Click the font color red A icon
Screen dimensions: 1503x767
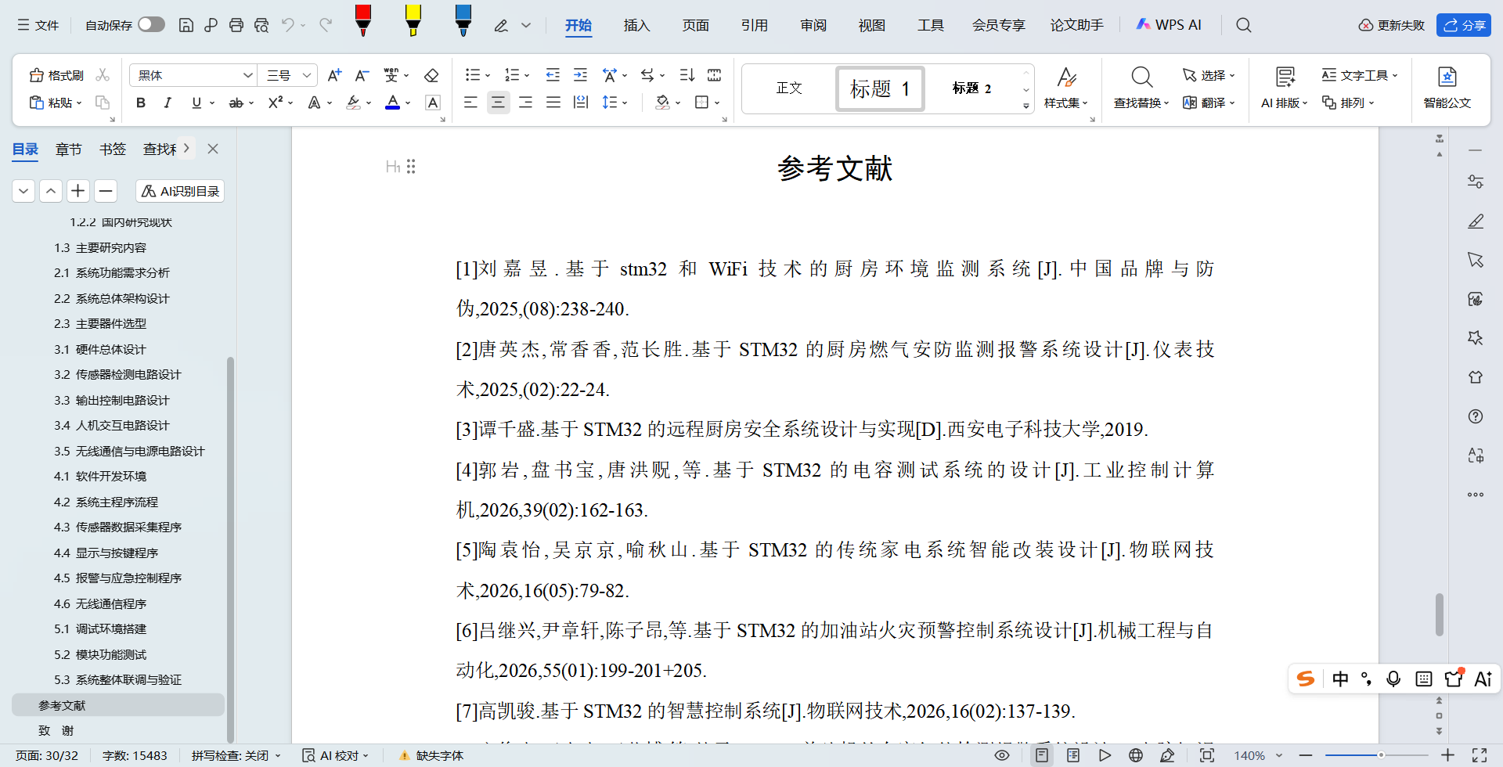(393, 103)
